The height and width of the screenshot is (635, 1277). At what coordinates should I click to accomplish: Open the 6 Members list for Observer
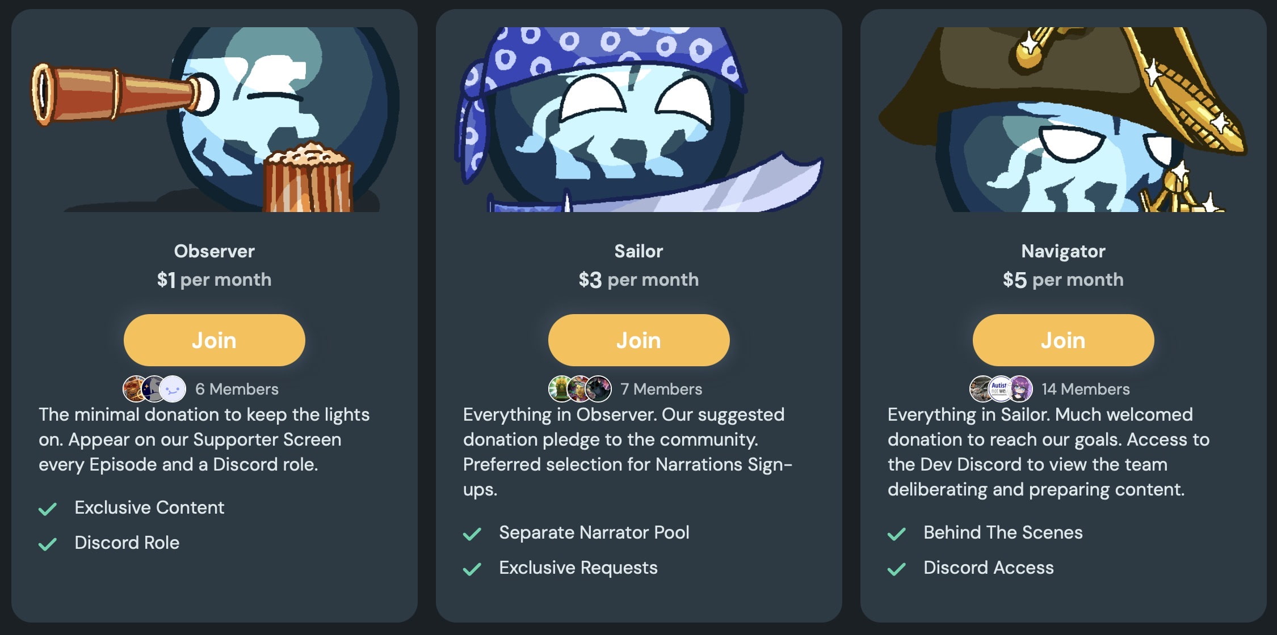237,389
